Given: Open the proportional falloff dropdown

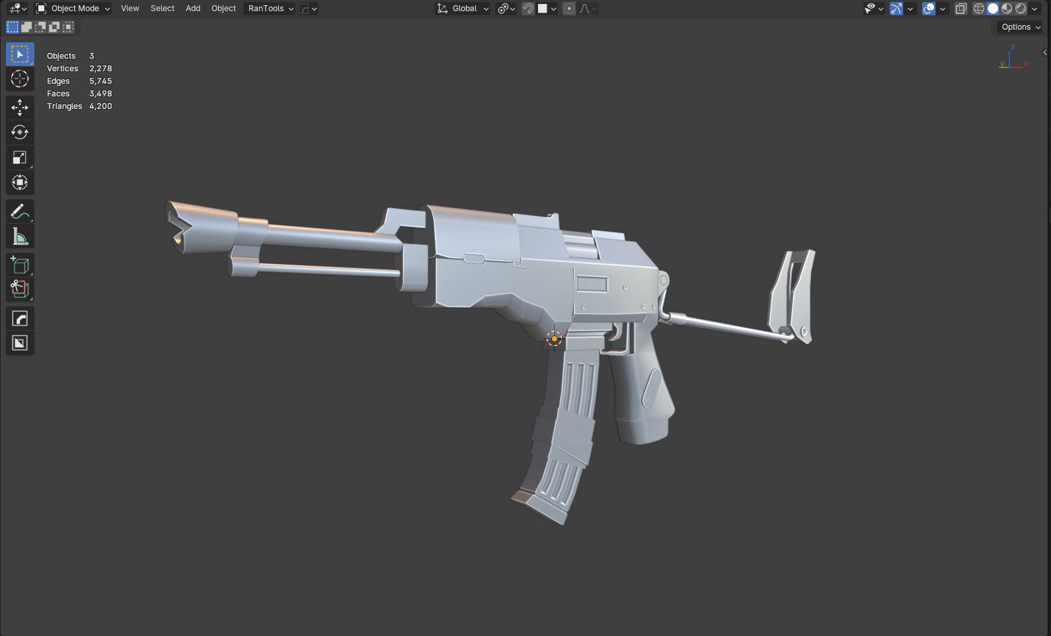Looking at the screenshot, I should [588, 9].
